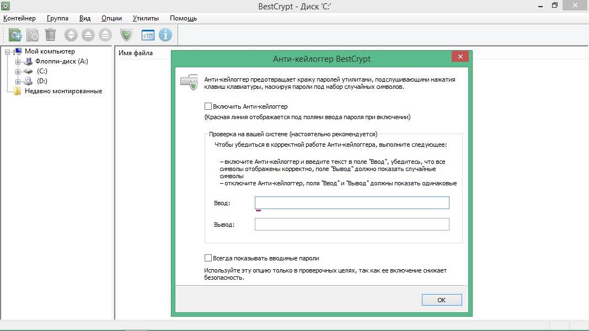Select Флоппи-диск (A:) label in tree

click(x=62, y=61)
